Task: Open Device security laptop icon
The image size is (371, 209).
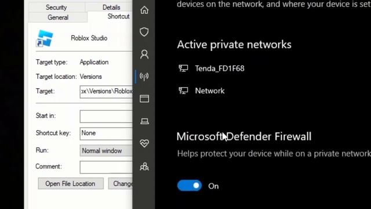Action: pyautogui.click(x=144, y=121)
